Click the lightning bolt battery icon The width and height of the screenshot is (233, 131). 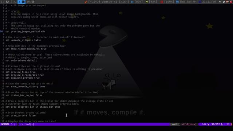(x=147, y=2)
